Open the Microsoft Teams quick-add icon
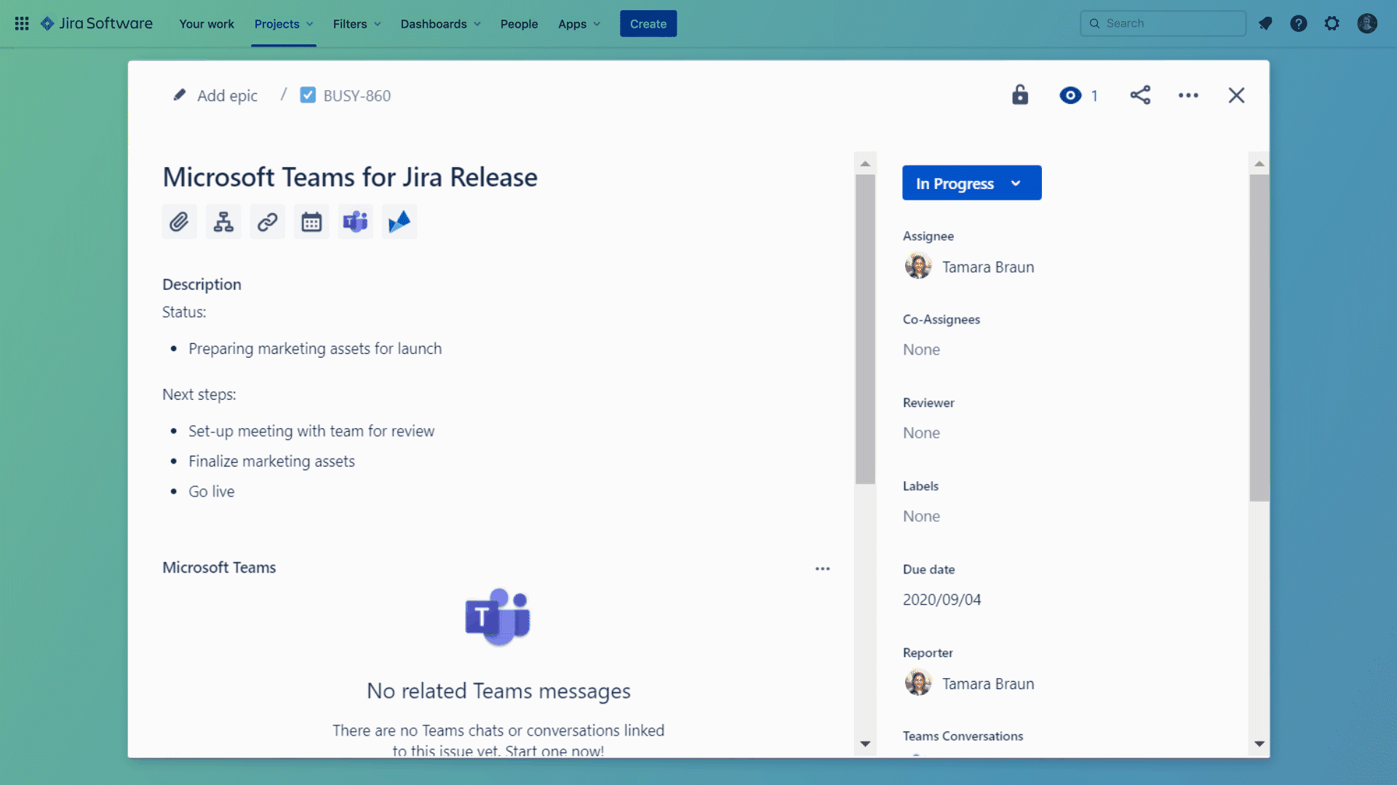 (x=355, y=222)
